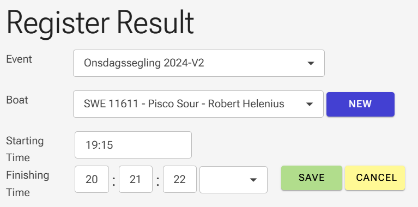Click the caret arrow of the empty dropdown
The image size is (418, 207).
pyautogui.click(x=253, y=180)
